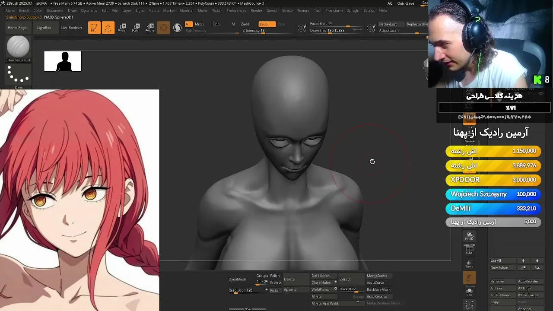
Task: Click the DynaMesh button
Action: pyautogui.click(x=237, y=279)
